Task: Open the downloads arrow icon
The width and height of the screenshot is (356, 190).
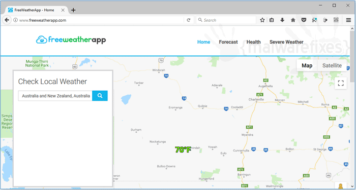Action: click(282, 20)
